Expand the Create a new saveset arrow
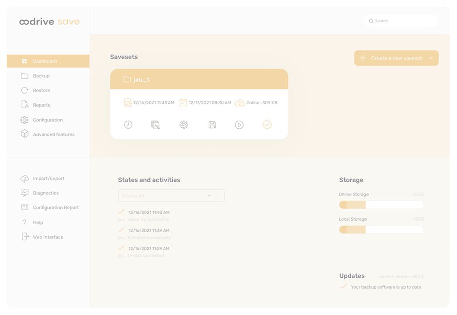This screenshot has width=457, height=315. (431, 58)
